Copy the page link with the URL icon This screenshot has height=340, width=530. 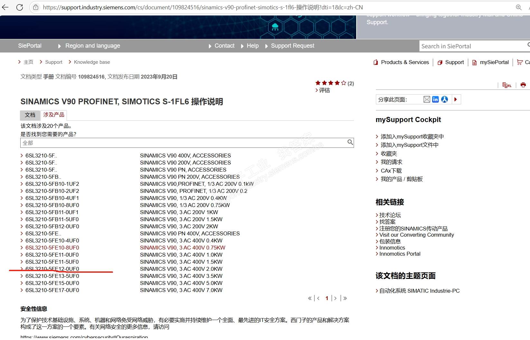pos(507,85)
